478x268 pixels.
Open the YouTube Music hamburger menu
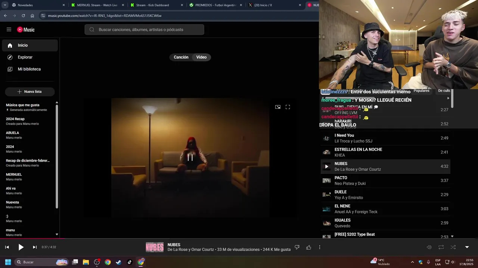click(9, 29)
